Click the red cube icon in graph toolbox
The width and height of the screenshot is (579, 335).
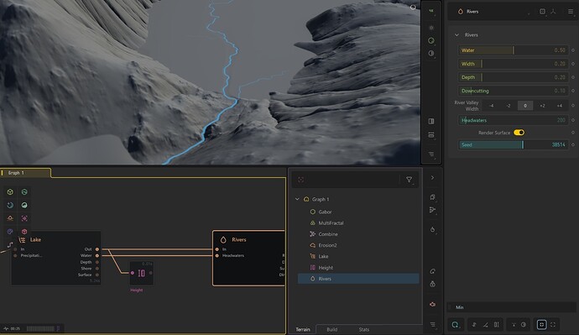pyautogui.click(x=24, y=232)
